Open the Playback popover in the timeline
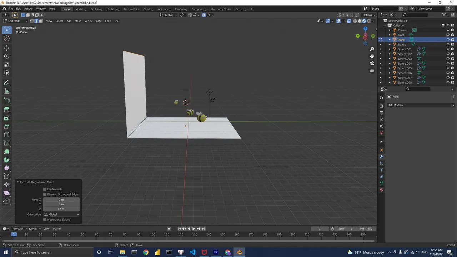The width and height of the screenshot is (457, 257). (x=19, y=229)
